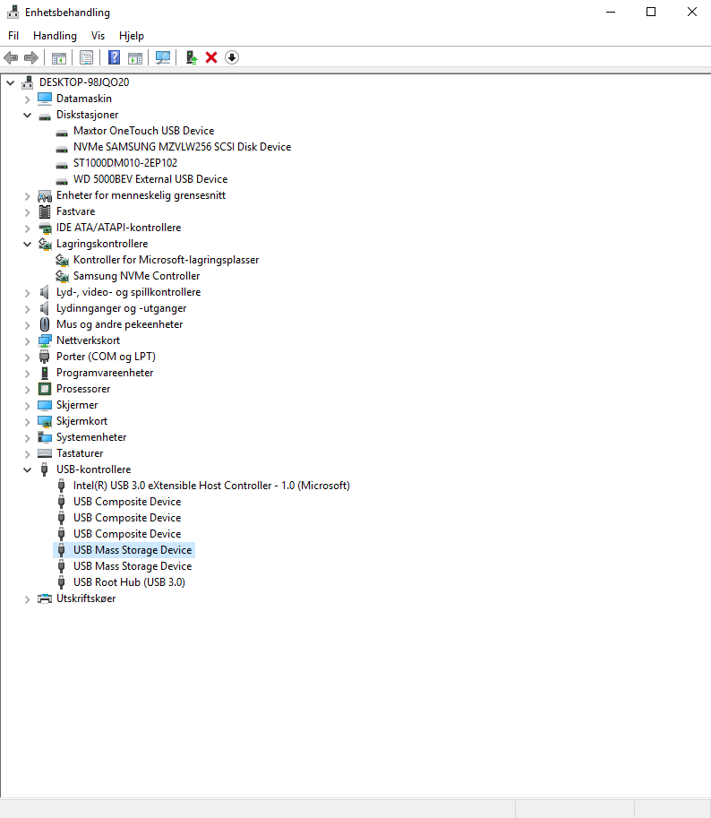Scan for hardware changes with monitor icon

click(x=163, y=57)
